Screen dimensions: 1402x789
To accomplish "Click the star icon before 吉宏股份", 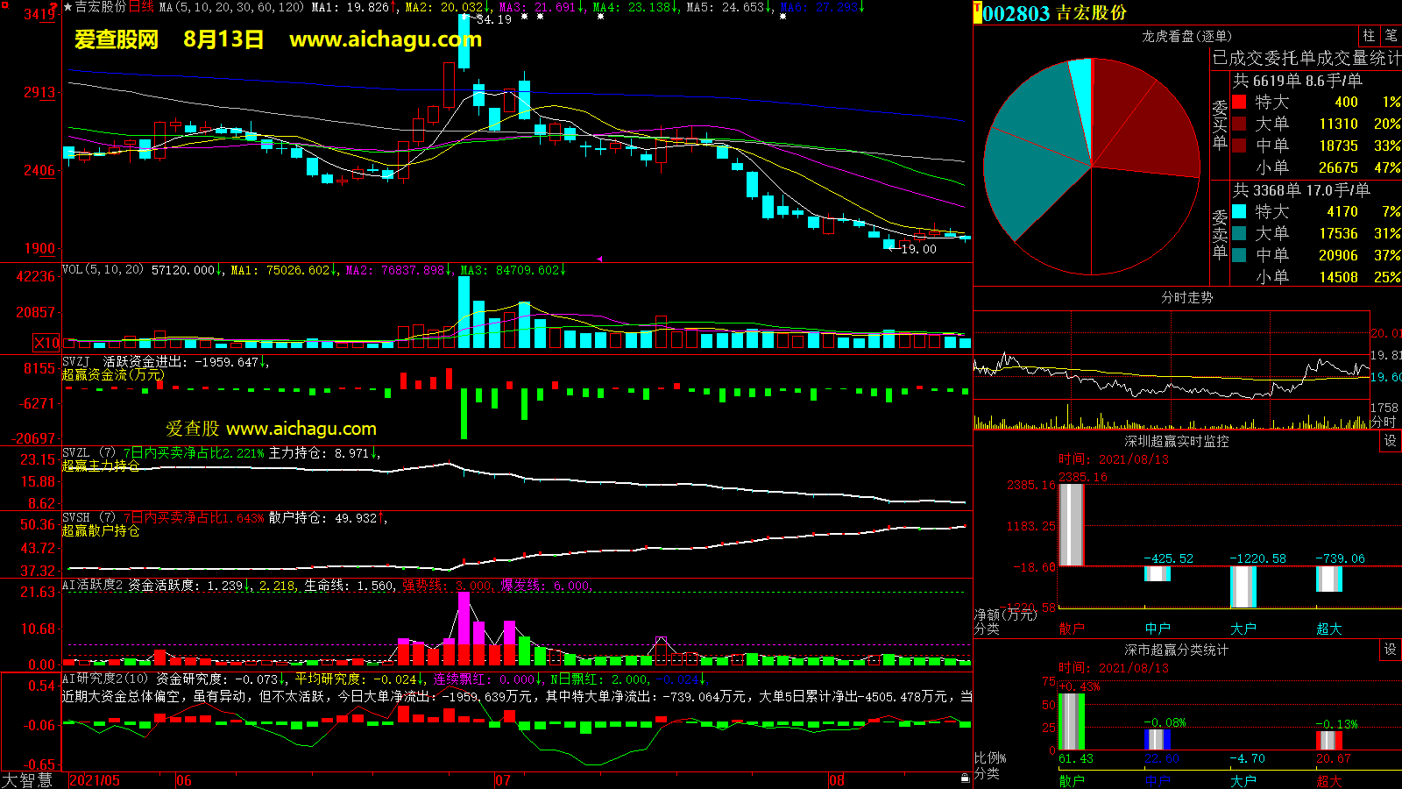I will point(67,7).
